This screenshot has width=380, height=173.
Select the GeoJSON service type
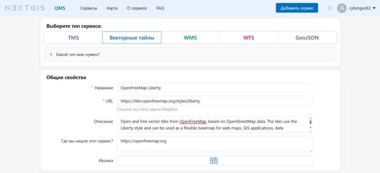[307, 38]
